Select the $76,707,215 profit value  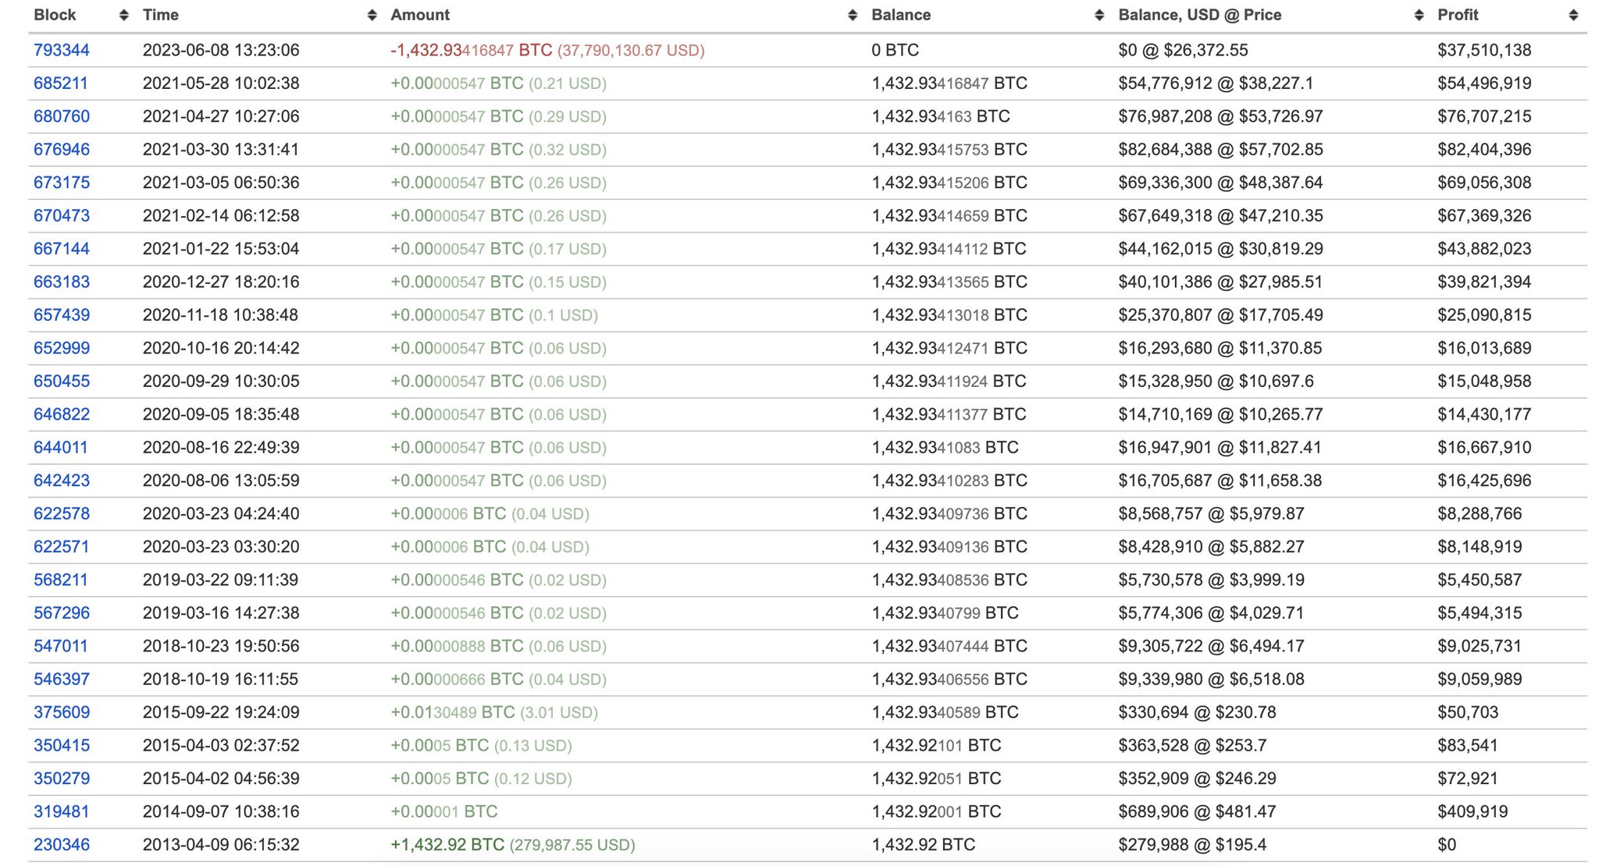tap(1484, 117)
